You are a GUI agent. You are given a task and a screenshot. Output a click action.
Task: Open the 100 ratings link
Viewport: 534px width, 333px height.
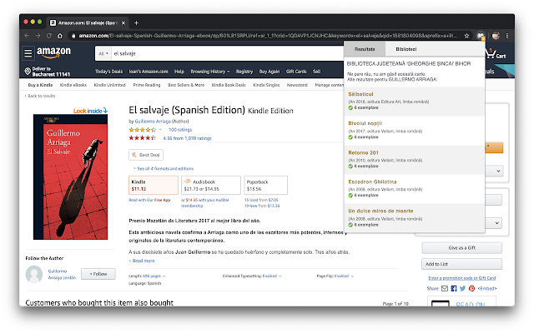tap(180, 130)
